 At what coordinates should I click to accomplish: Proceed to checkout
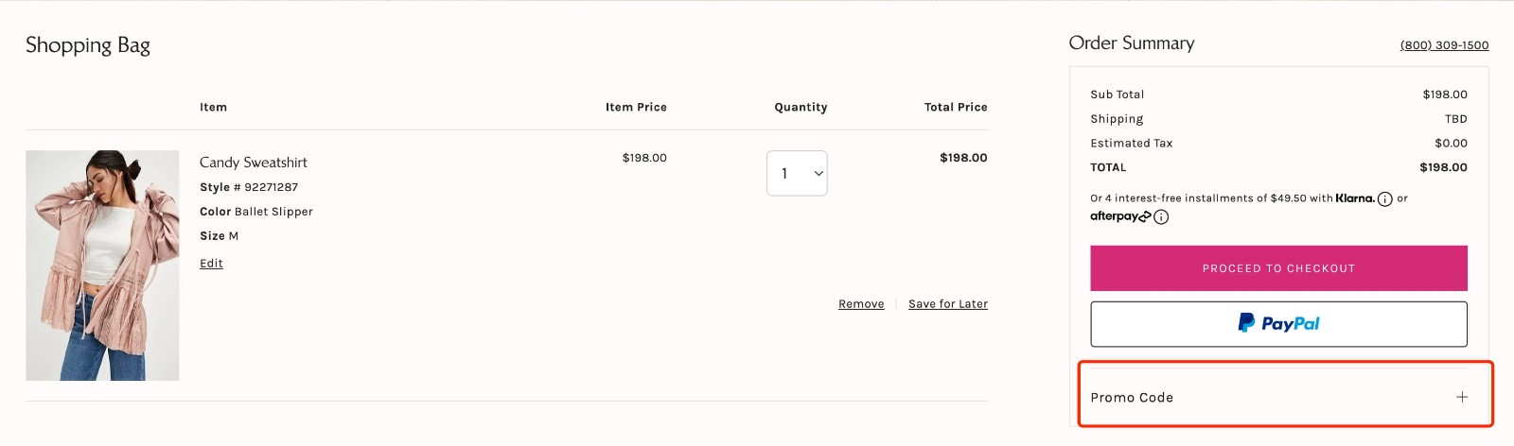tap(1278, 268)
